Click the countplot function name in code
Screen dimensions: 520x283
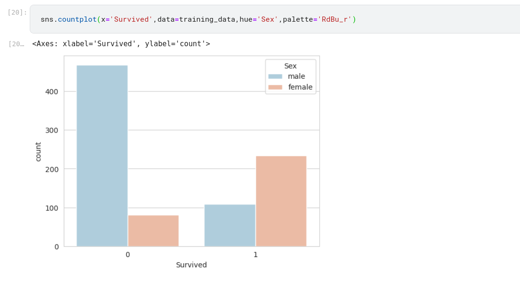coord(77,19)
